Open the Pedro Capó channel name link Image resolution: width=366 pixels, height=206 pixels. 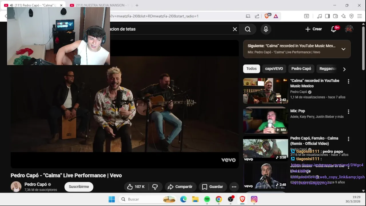35,184
